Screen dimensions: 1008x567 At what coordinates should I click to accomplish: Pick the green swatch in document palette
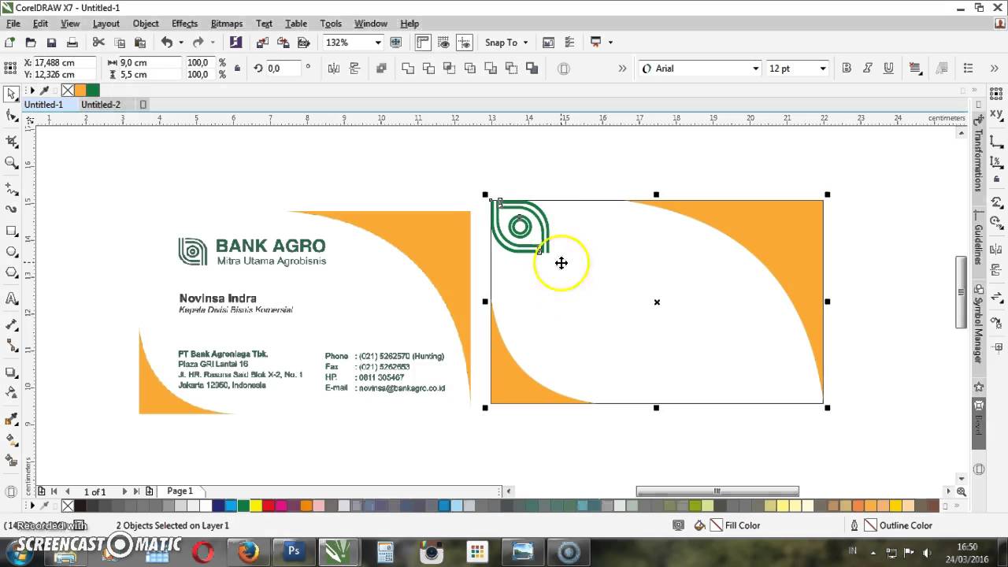click(93, 91)
